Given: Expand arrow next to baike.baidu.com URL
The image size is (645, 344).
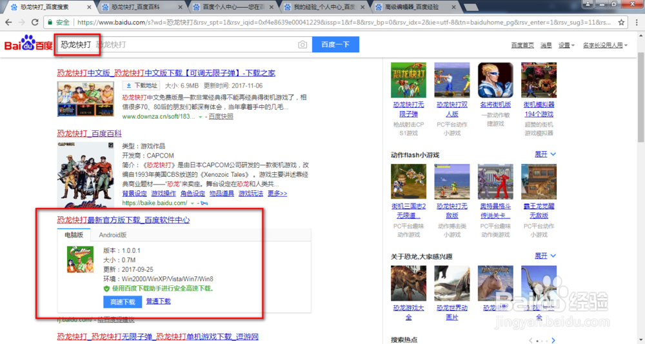Looking at the screenshot, I should pos(192,204).
